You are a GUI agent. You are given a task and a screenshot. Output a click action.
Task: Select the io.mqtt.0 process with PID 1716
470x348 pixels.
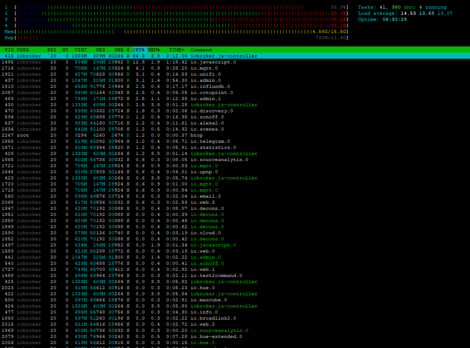click(235, 68)
